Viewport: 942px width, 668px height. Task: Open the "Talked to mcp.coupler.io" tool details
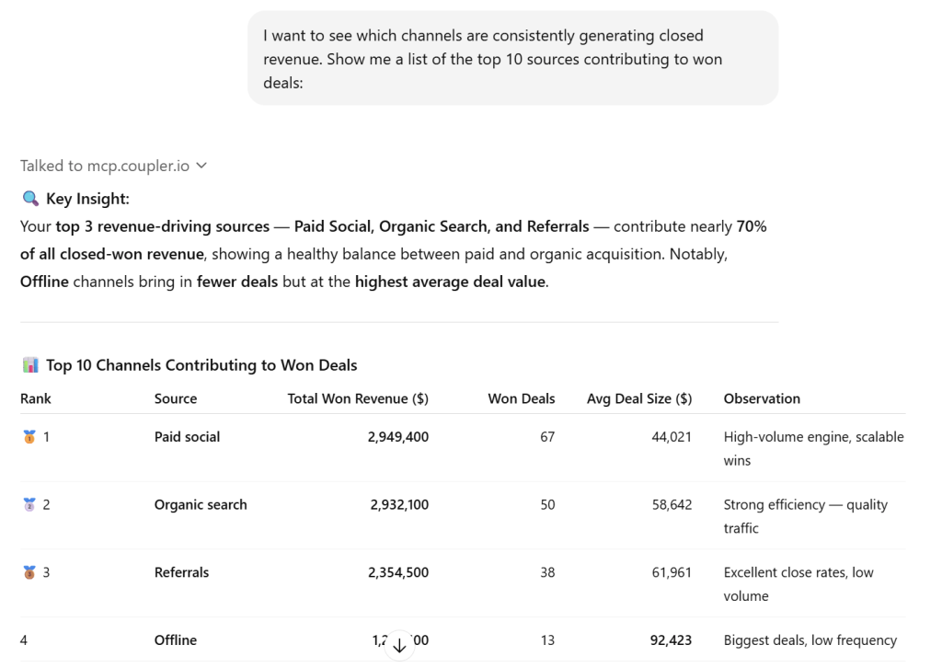(105, 166)
